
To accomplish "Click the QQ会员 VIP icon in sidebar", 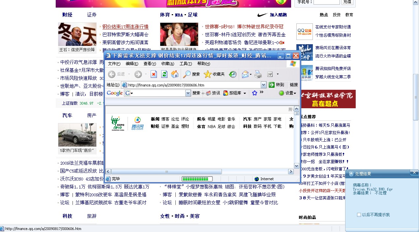I will 305,31.
